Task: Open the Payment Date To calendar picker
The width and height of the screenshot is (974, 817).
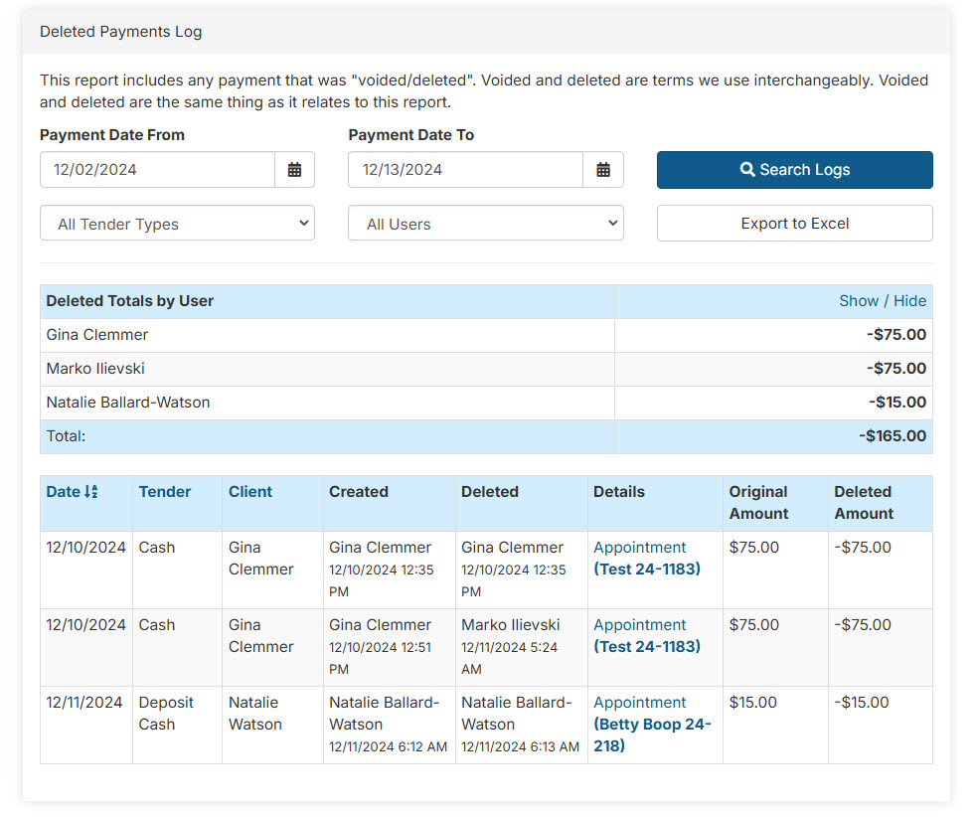Action: [x=602, y=170]
